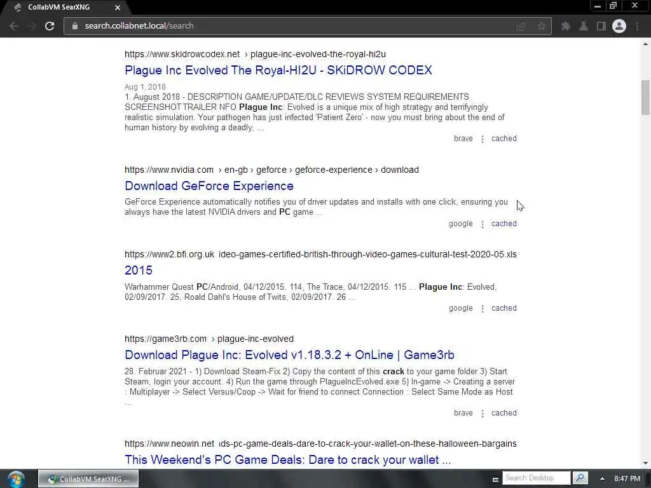Click the google engine label on GeForce result

460,224
